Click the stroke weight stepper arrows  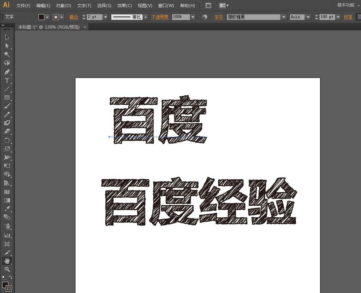(x=84, y=17)
